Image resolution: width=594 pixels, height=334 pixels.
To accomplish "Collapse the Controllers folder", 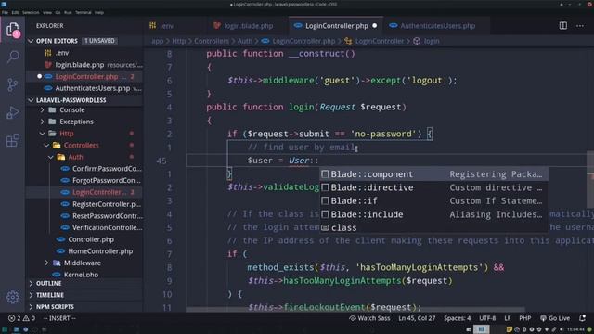I will coord(81,145).
